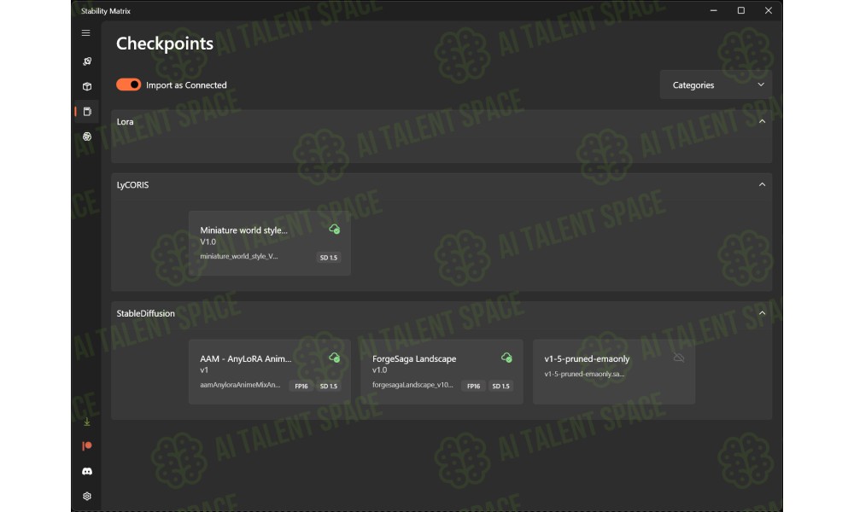Click filename forgesagaLandscape_v10... text
The height and width of the screenshot is (512, 854).
tap(412, 385)
